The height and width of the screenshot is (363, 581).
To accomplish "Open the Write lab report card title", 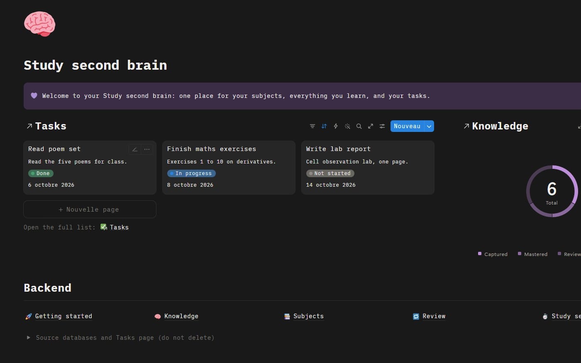I will tap(338, 149).
